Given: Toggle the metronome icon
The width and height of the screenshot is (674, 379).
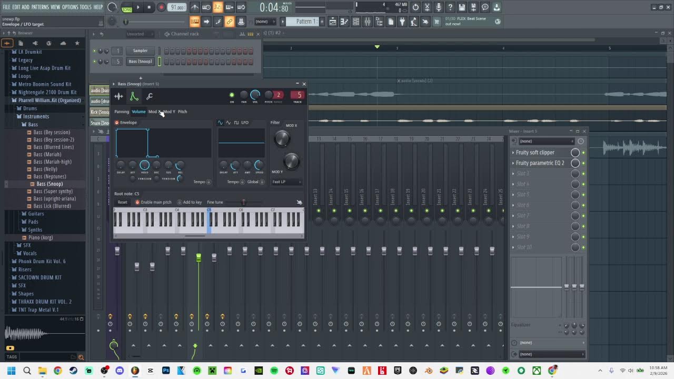Looking at the screenshot, I should pos(195,7).
